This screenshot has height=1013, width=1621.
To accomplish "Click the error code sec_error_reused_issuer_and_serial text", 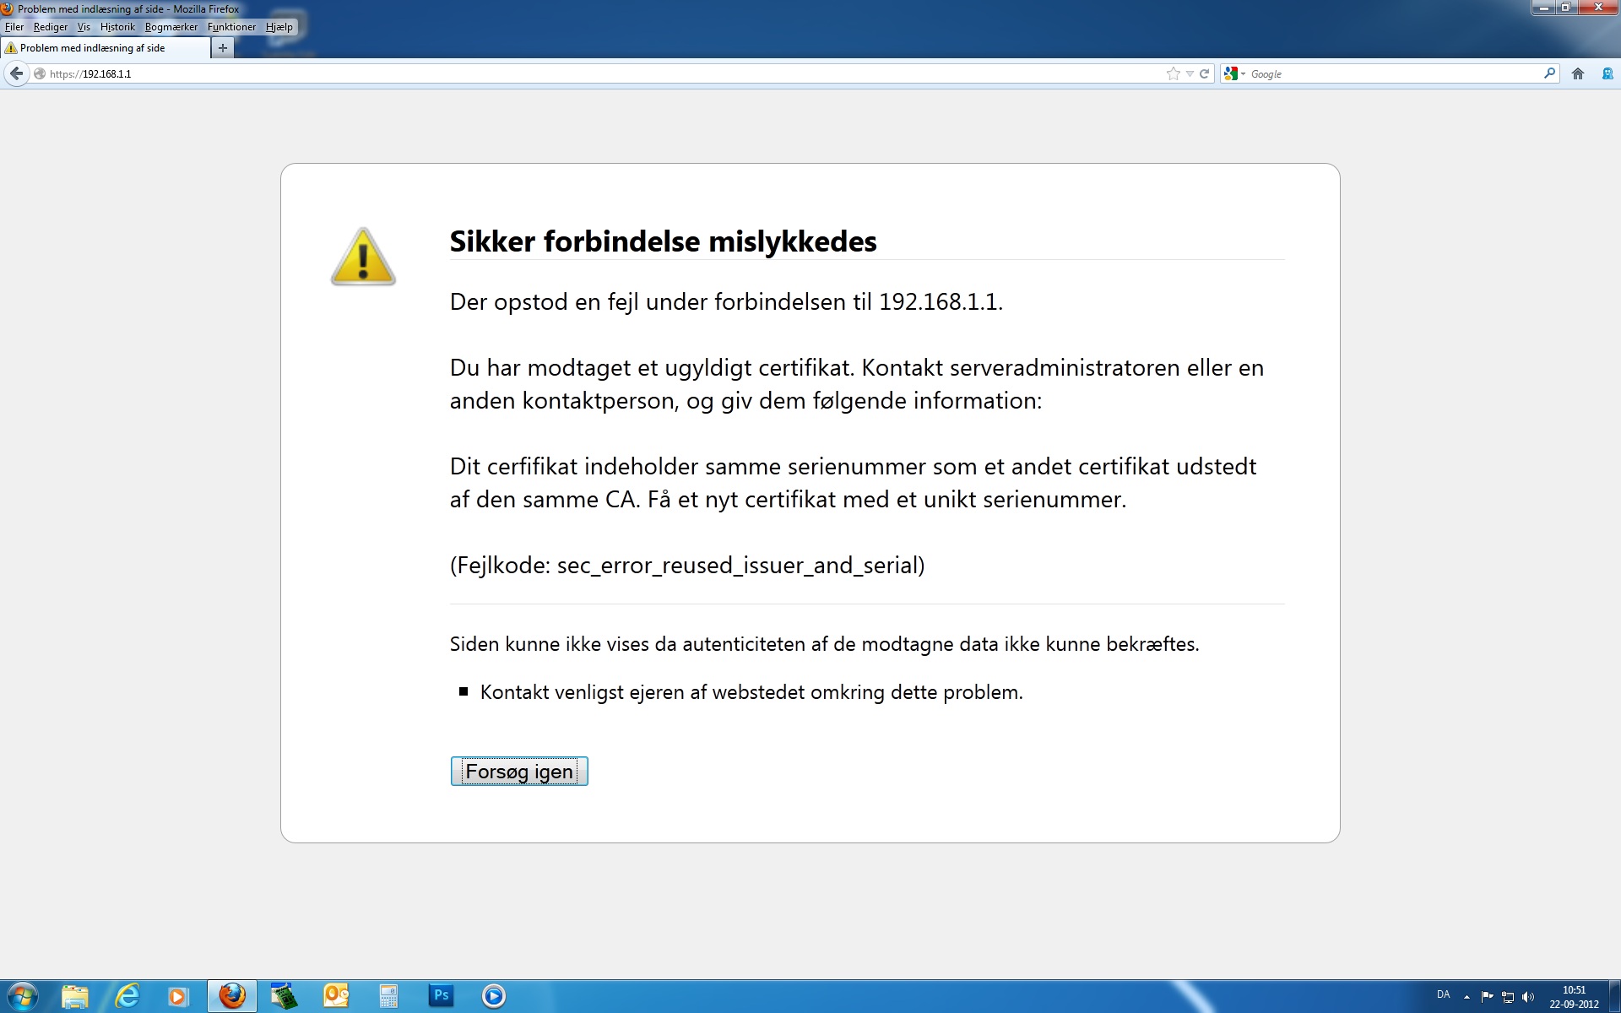I will click(x=740, y=565).
